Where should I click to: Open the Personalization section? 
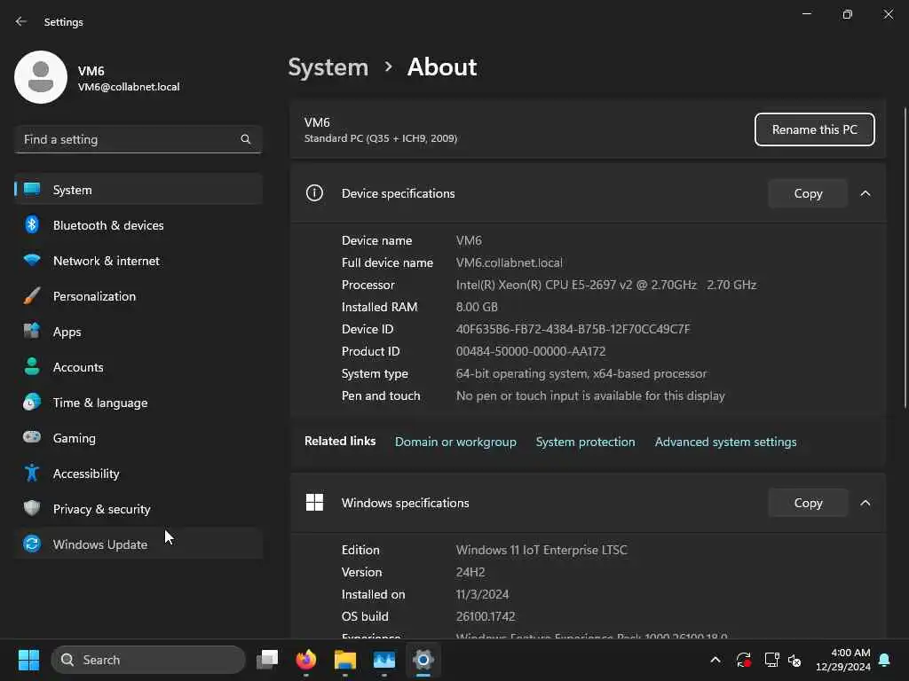[x=138, y=296]
